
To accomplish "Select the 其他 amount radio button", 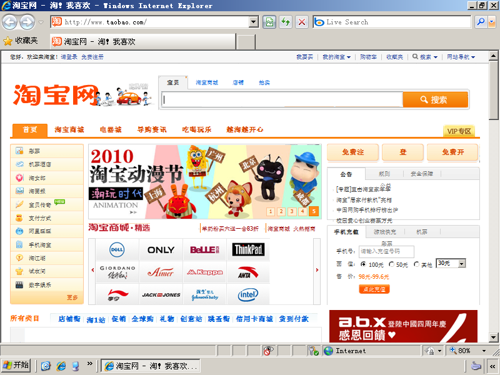I will [416, 264].
